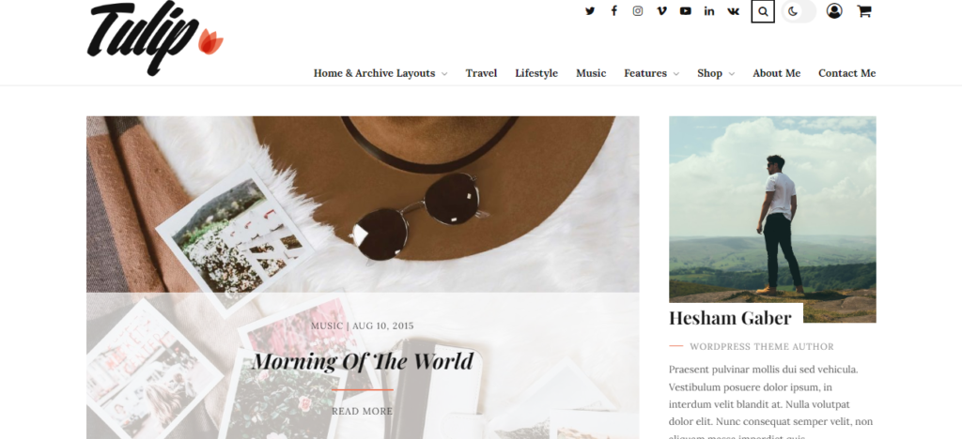Screen dimensions: 962x439
Task: Open the shopping cart icon
Action: point(864,11)
